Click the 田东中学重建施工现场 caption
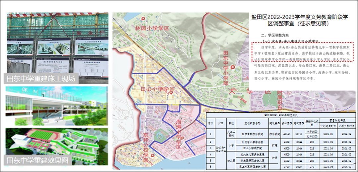 click(41, 79)
